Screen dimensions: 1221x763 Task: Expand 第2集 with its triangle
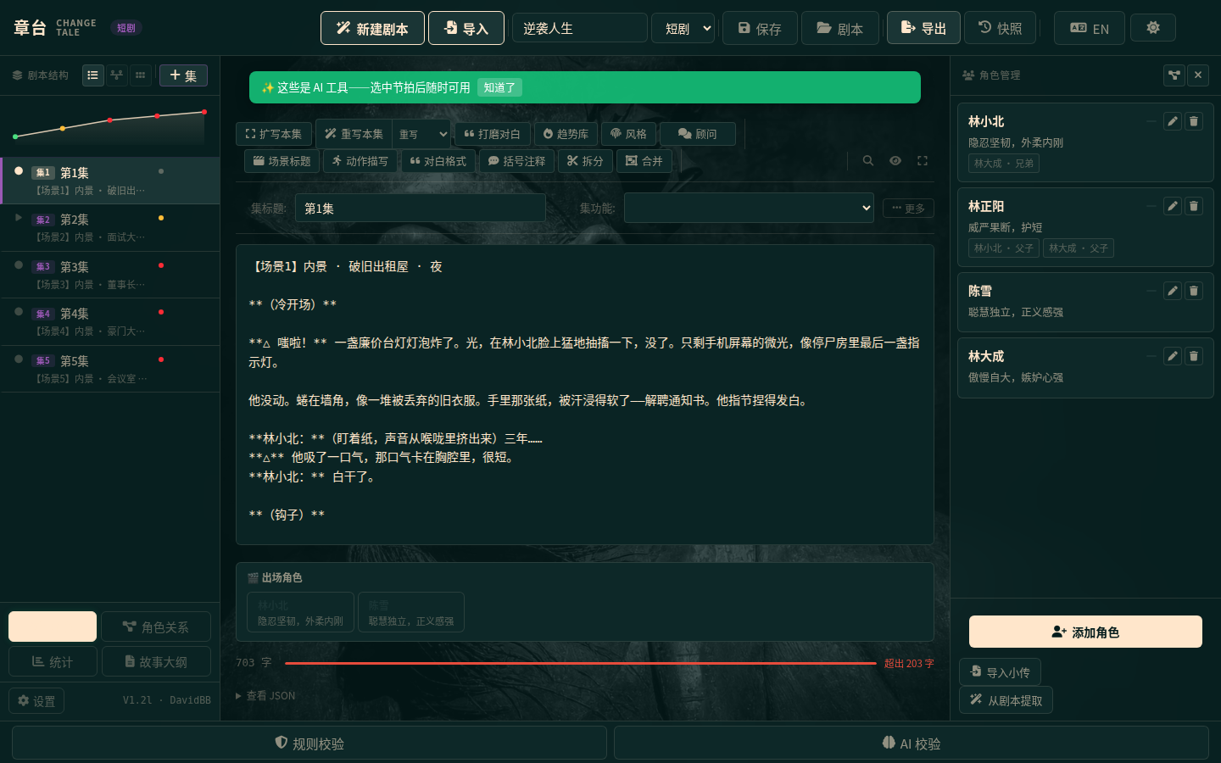19,218
